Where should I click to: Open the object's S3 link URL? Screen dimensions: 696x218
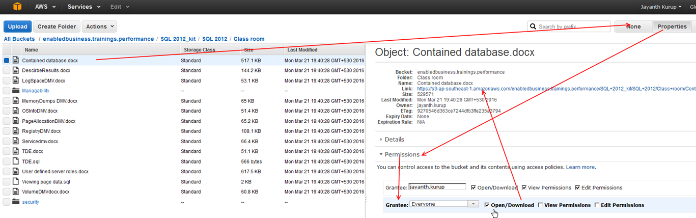pyautogui.click(x=556, y=89)
